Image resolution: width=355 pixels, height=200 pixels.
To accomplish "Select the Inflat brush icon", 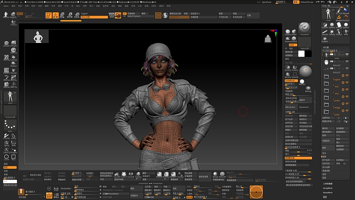I will point(294,33).
